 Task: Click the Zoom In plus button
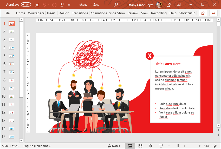coord(199,146)
